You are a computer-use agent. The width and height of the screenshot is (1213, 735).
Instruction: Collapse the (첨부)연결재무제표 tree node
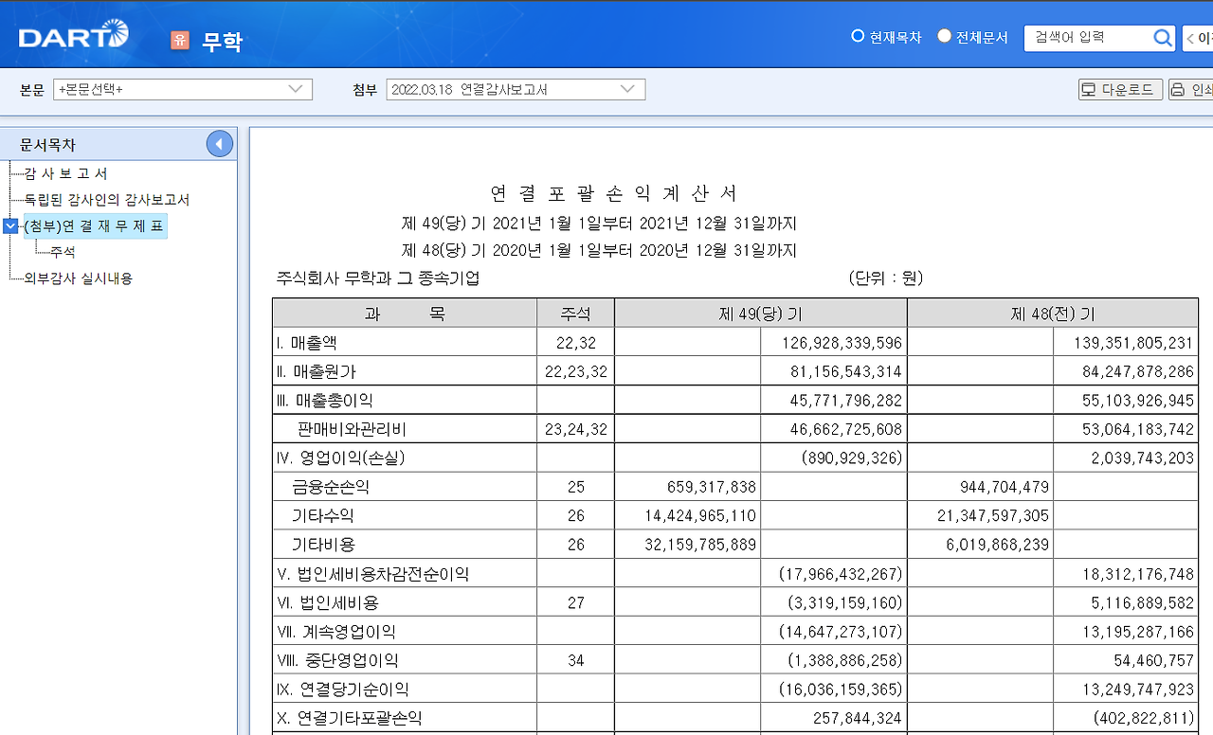(x=10, y=225)
